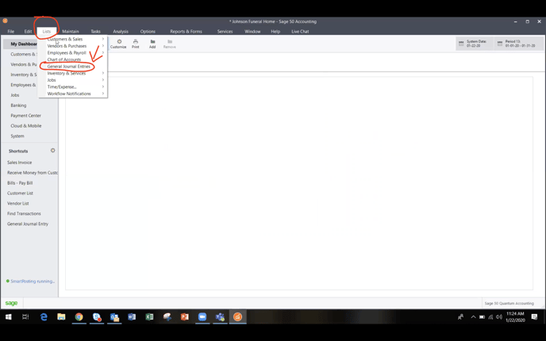The image size is (546, 341).
Task: Click the Period 13 accounting period button
Action: click(519, 44)
